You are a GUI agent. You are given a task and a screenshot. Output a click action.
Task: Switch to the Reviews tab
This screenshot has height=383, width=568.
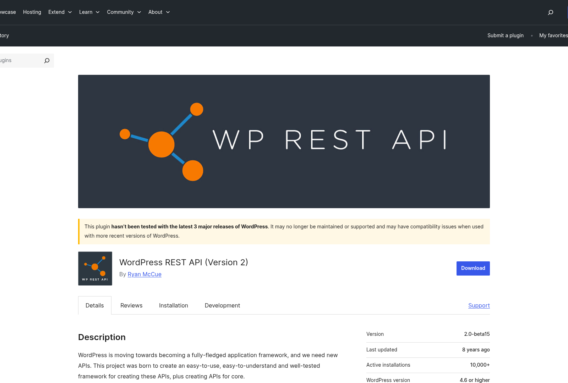[x=131, y=305]
